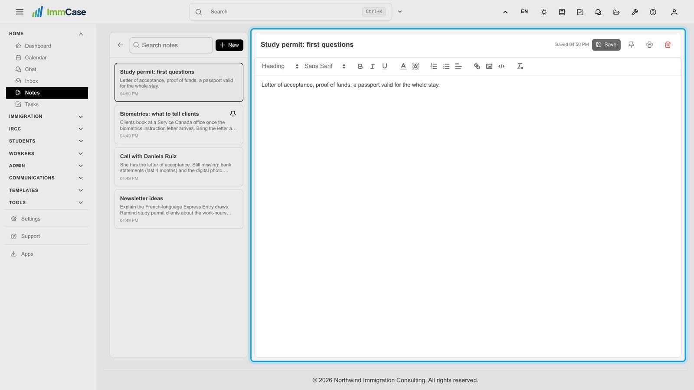Open the tools wrench icon in the top bar
Viewport: 694px width, 390px height.
click(635, 12)
